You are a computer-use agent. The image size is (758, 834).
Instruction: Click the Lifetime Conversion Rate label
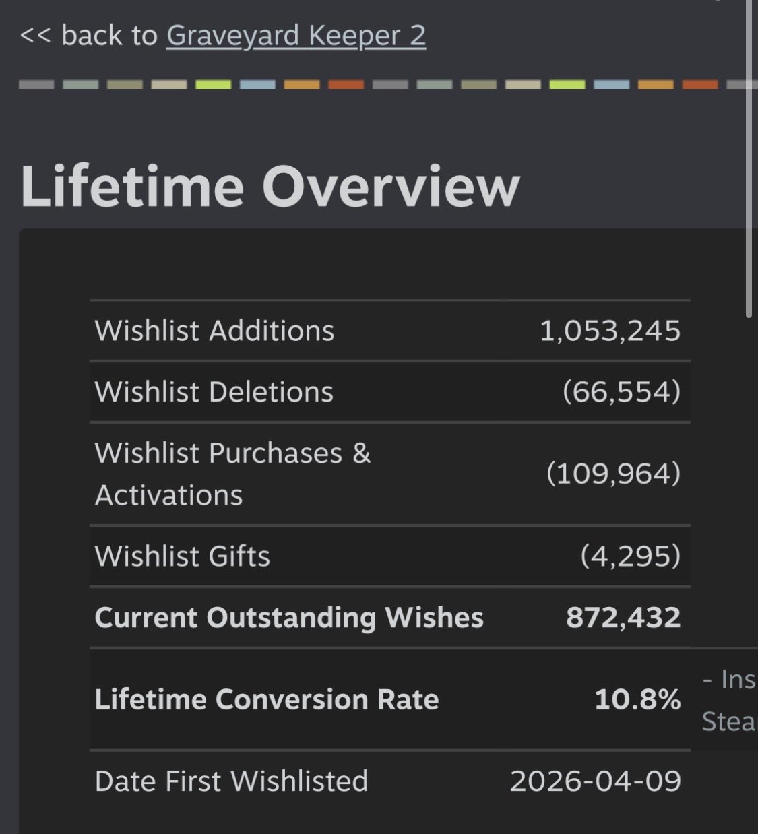[x=267, y=699]
